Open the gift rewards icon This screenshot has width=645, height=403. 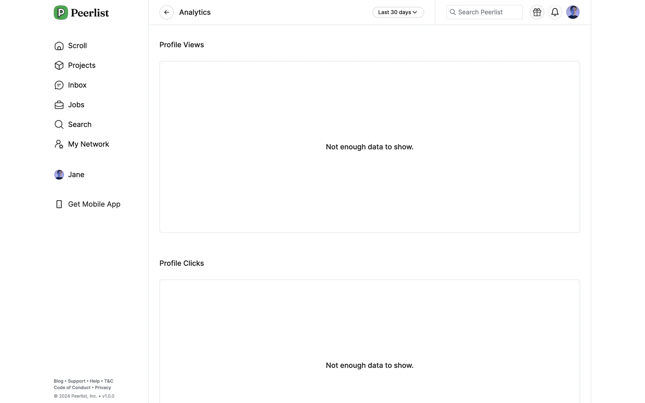pyautogui.click(x=537, y=12)
